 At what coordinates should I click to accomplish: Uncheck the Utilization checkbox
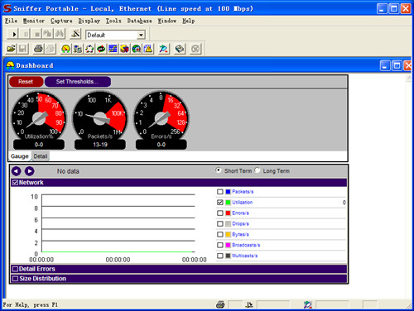click(219, 203)
